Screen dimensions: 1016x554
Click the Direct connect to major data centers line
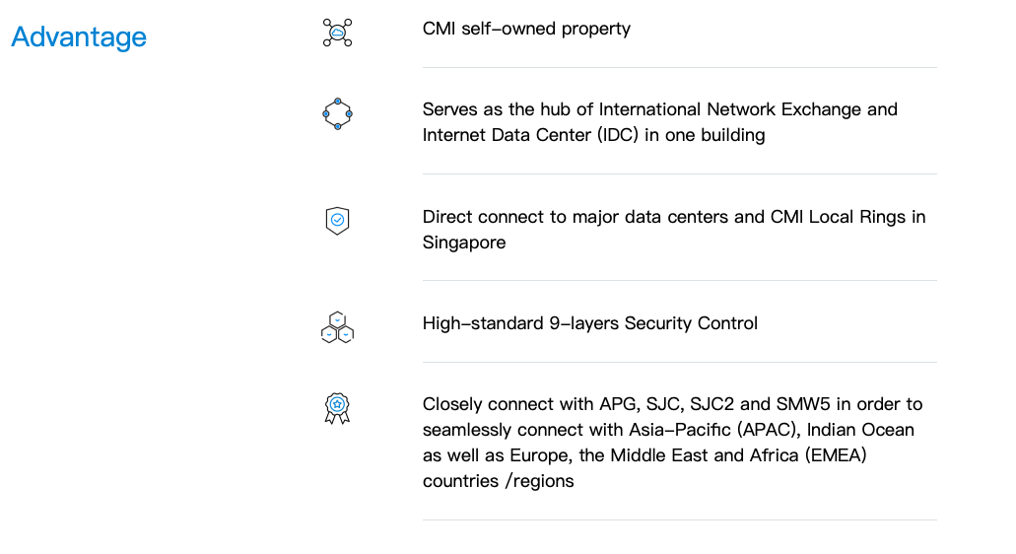pyautogui.click(x=674, y=217)
